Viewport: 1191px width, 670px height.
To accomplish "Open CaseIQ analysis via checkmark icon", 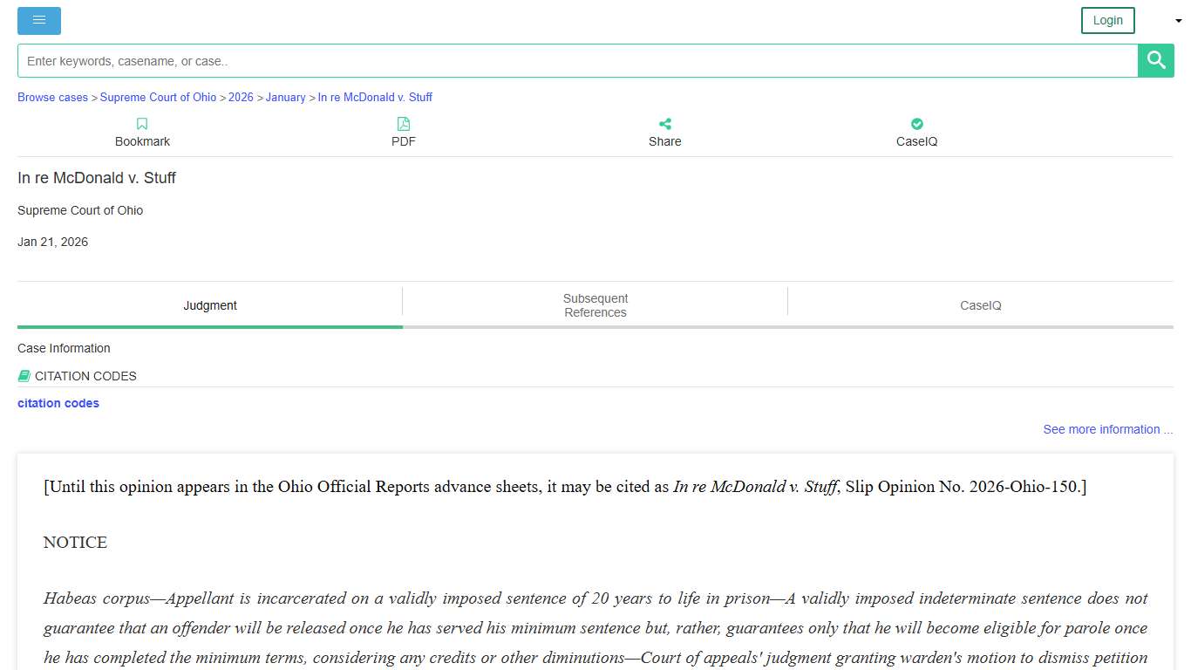I will (916, 132).
